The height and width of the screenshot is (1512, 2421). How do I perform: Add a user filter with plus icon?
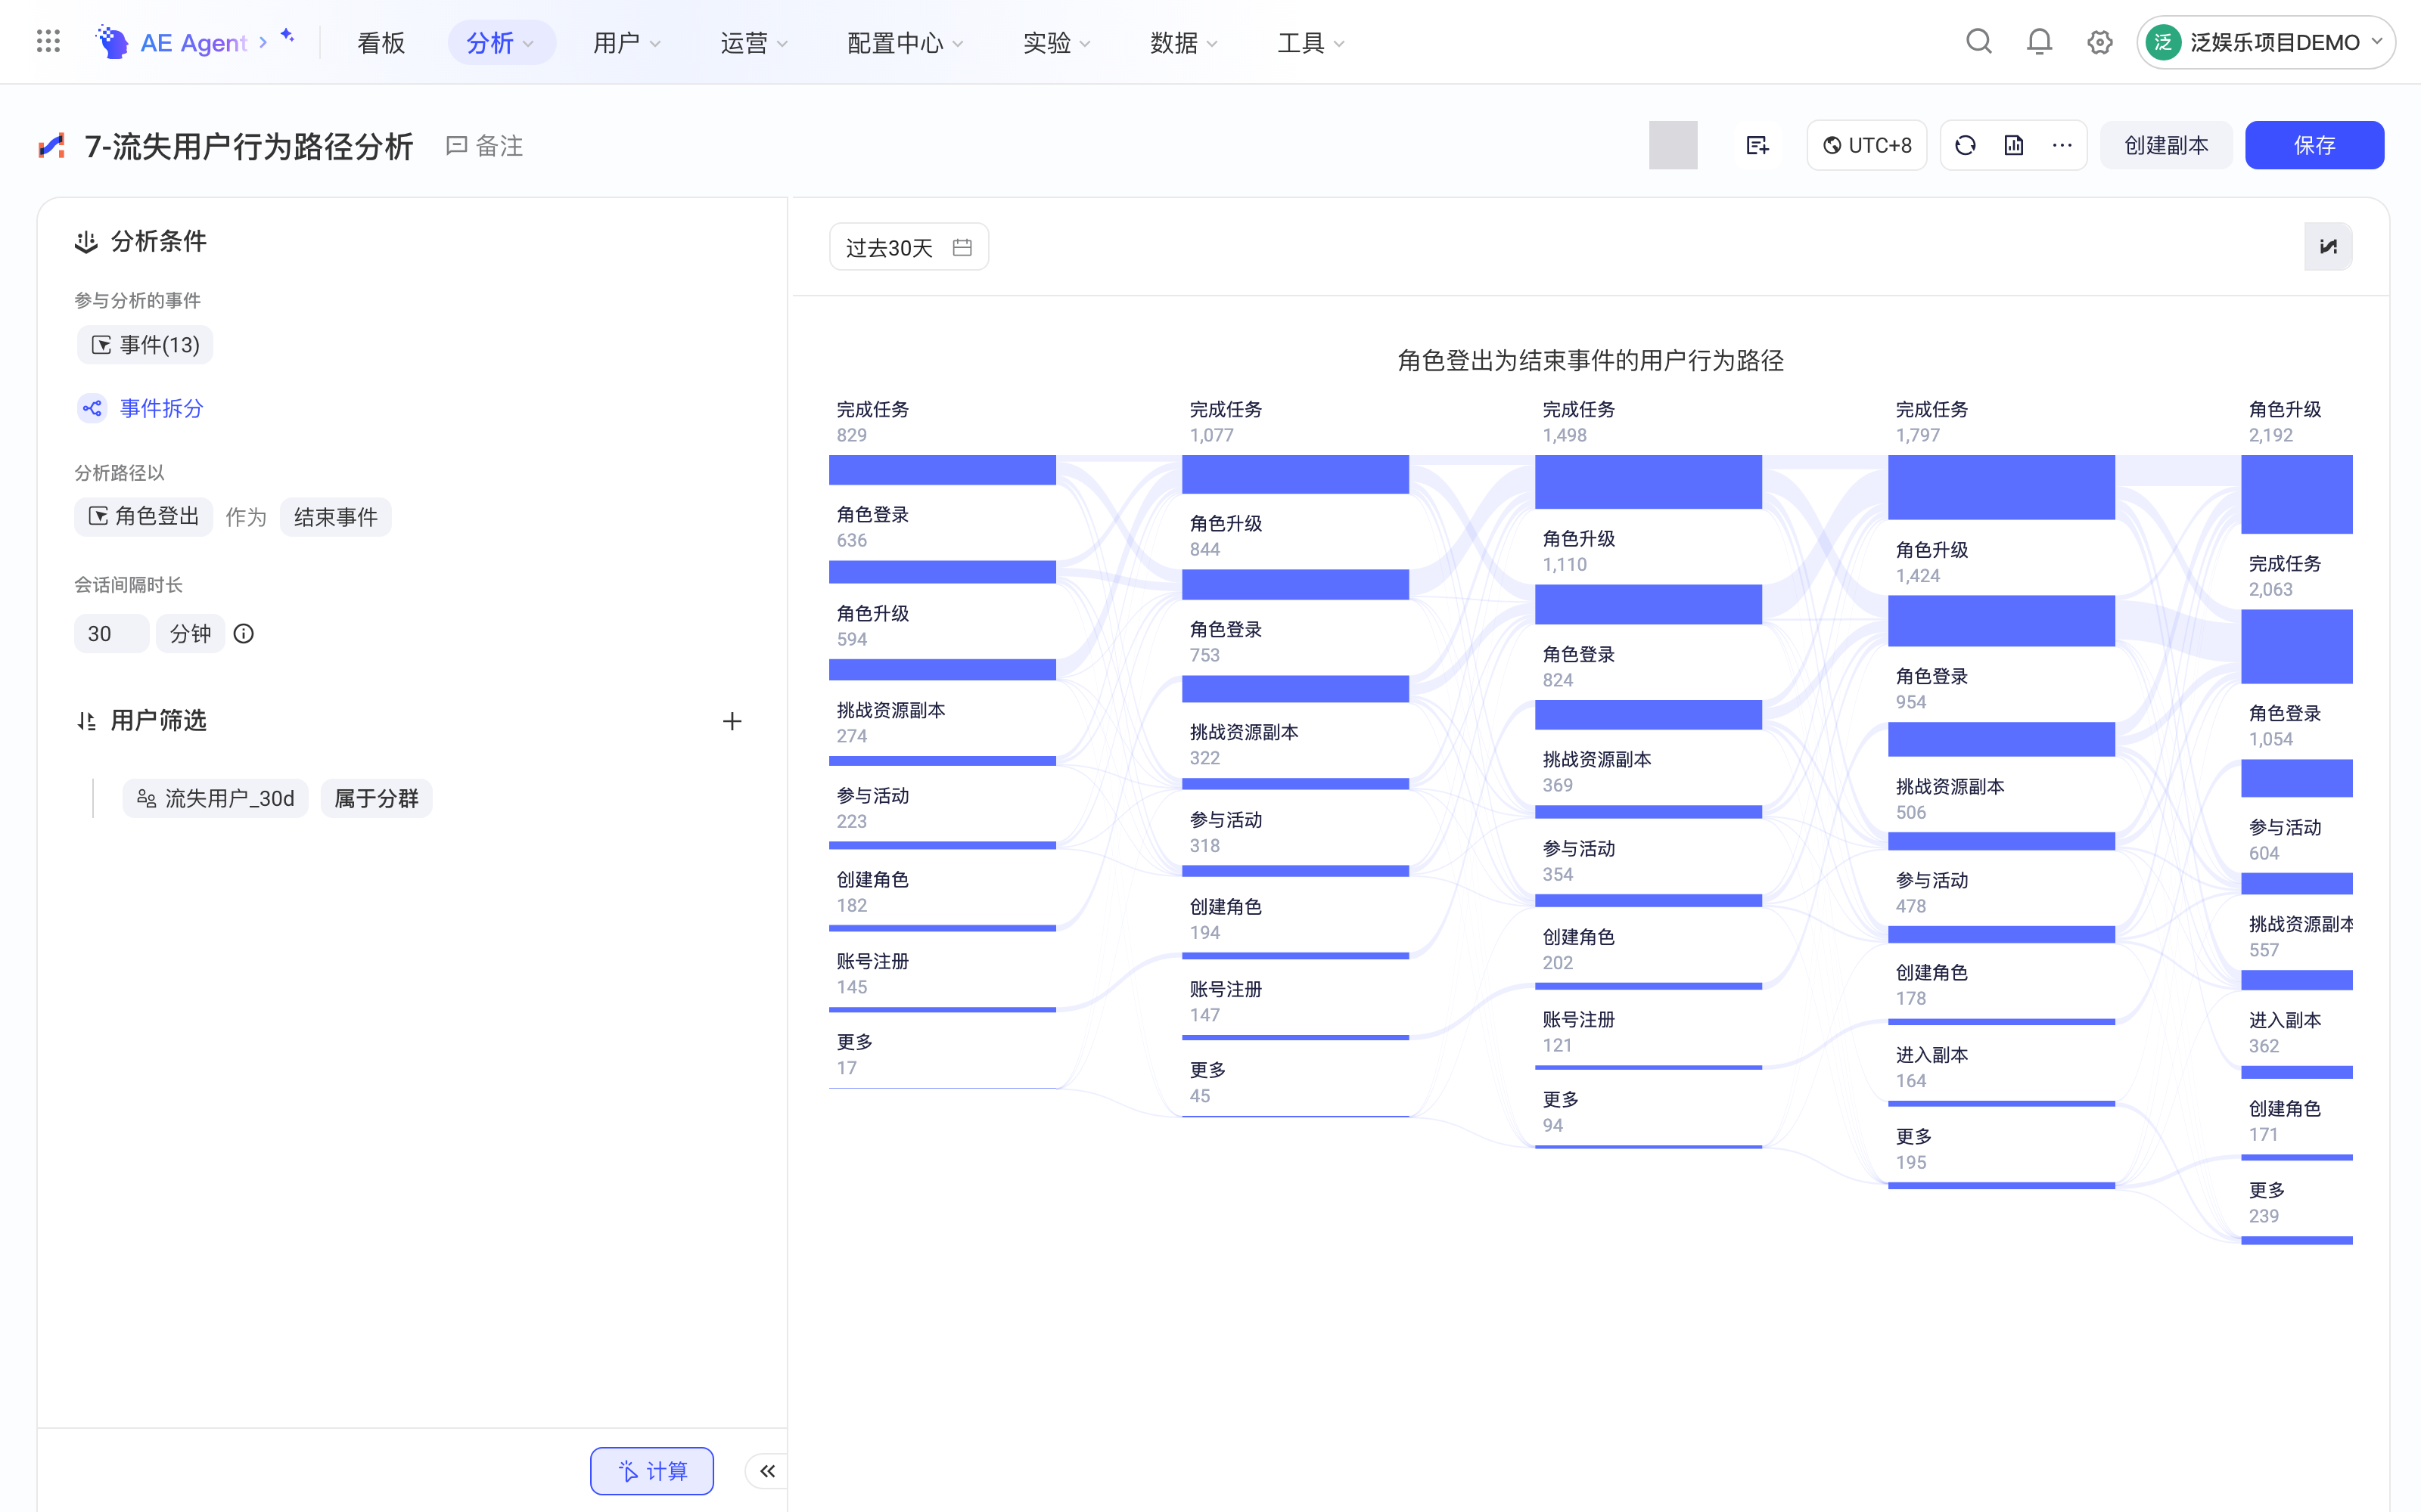click(732, 721)
